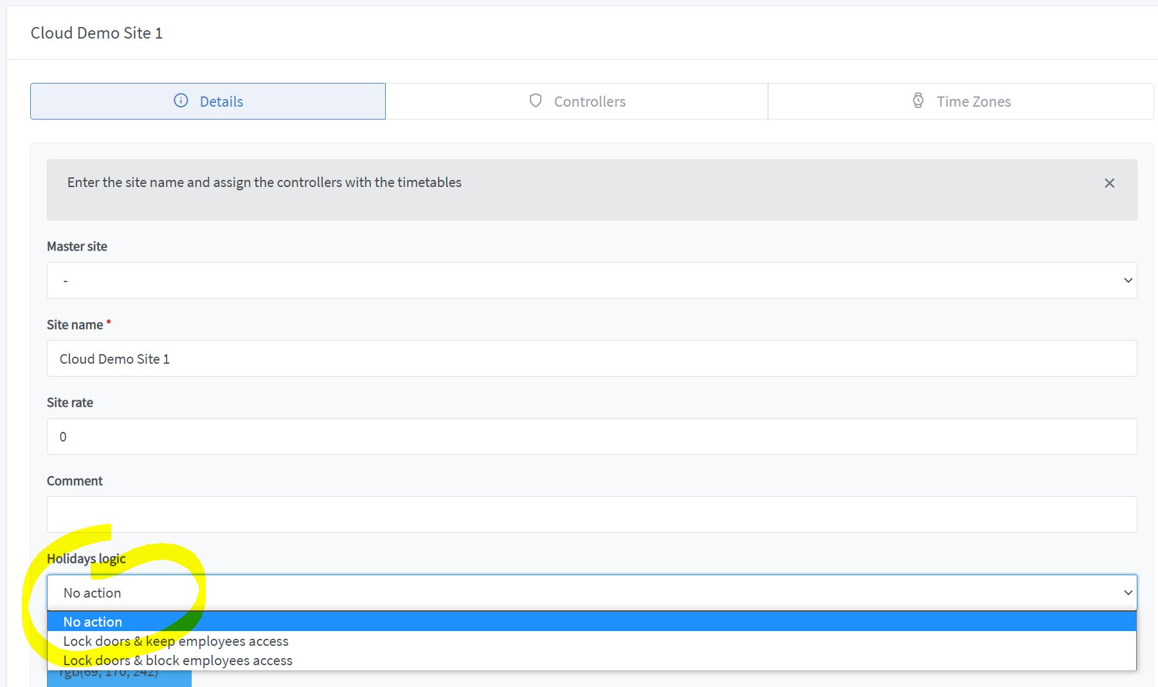1158x687 pixels.
Task: Dismiss the site name instruction banner
Action: (1109, 183)
